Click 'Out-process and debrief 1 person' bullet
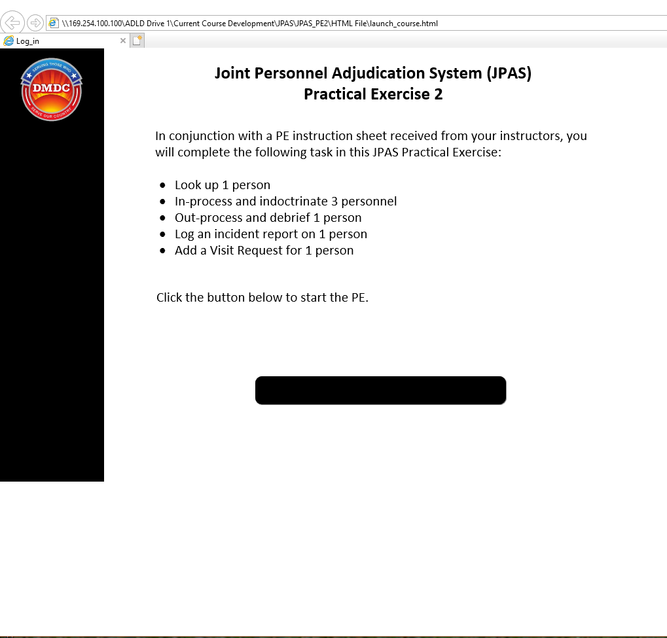 (268, 218)
